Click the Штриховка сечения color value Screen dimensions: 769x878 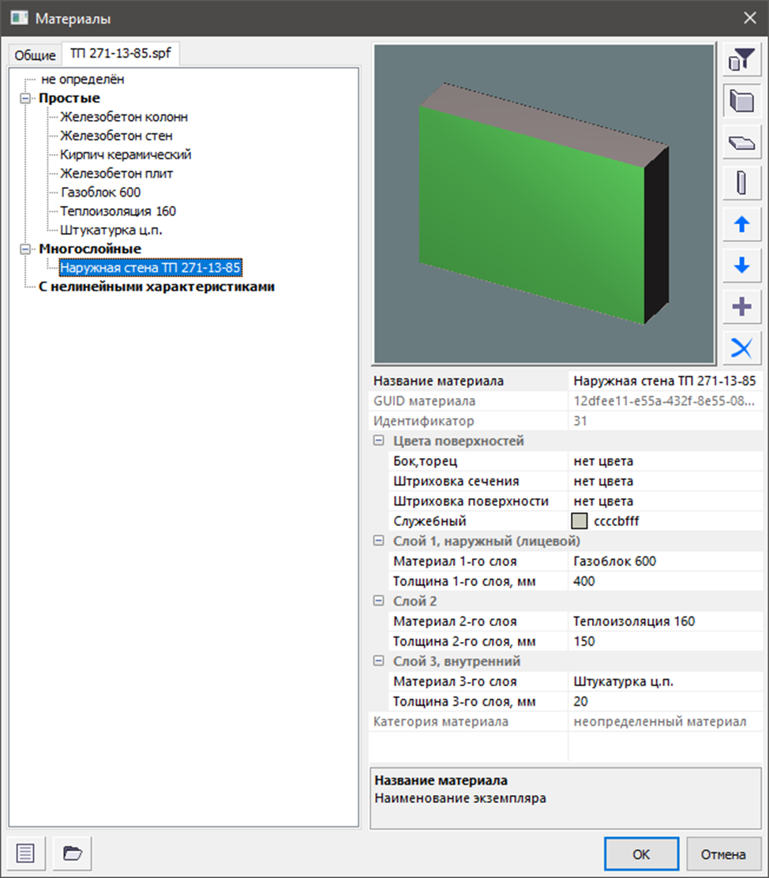(x=665, y=481)
